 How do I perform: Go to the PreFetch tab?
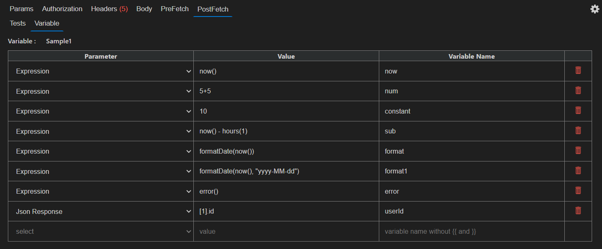pos(175,9)
